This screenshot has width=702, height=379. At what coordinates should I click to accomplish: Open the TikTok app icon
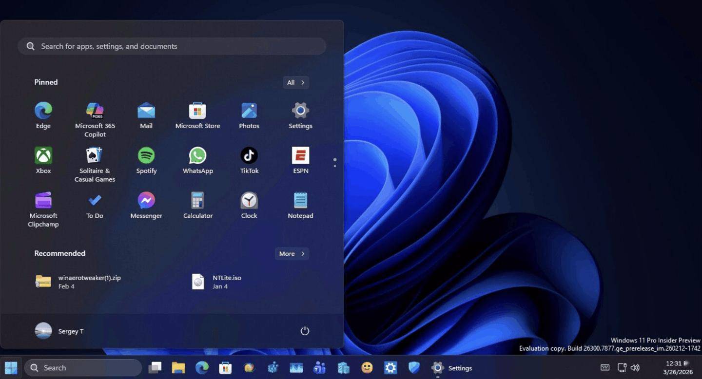click(x=249, y=156)
